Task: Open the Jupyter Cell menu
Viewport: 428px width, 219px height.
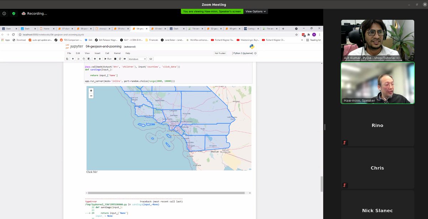Action: pyautogui.click(x=107, y=53)
